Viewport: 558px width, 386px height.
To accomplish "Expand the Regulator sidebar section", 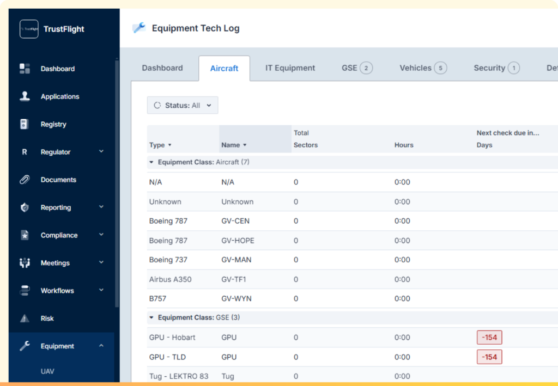I will (101, 152).
